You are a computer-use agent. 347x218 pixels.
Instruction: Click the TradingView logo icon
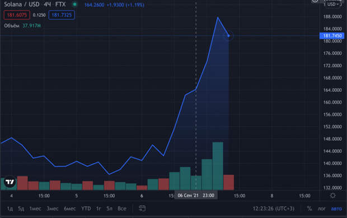[x=10, y=182]
